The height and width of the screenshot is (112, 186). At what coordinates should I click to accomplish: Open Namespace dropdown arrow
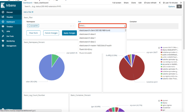[x=73, y=26]
